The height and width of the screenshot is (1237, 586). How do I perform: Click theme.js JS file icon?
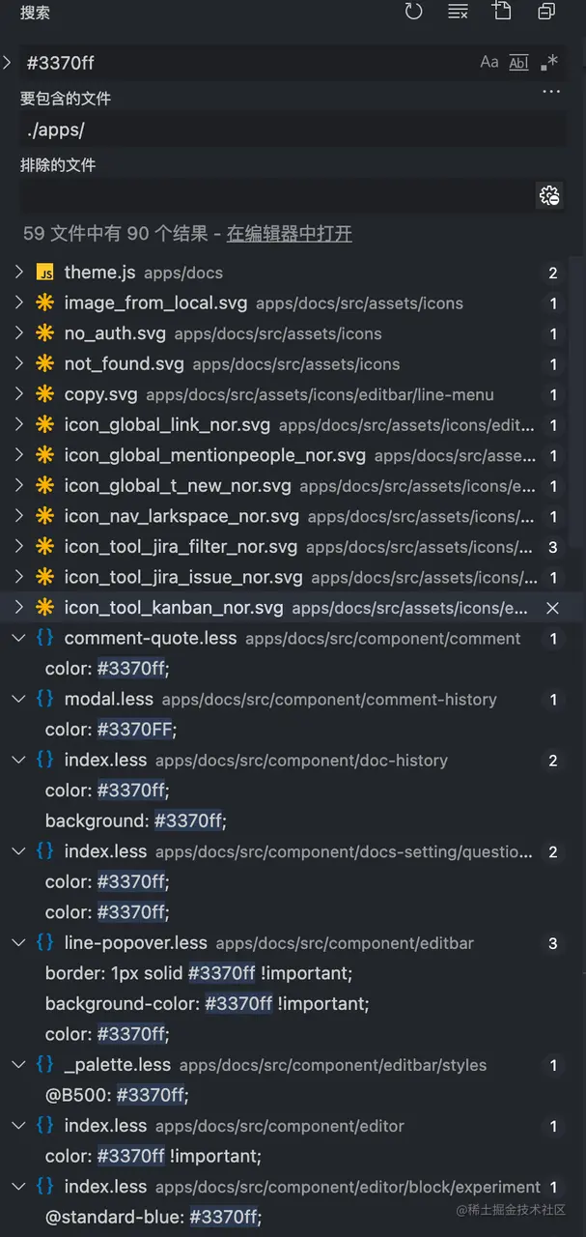[44, 273]
